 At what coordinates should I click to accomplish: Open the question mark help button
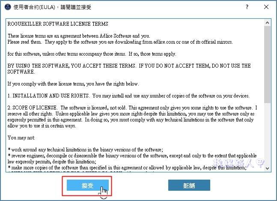[247, 7]
